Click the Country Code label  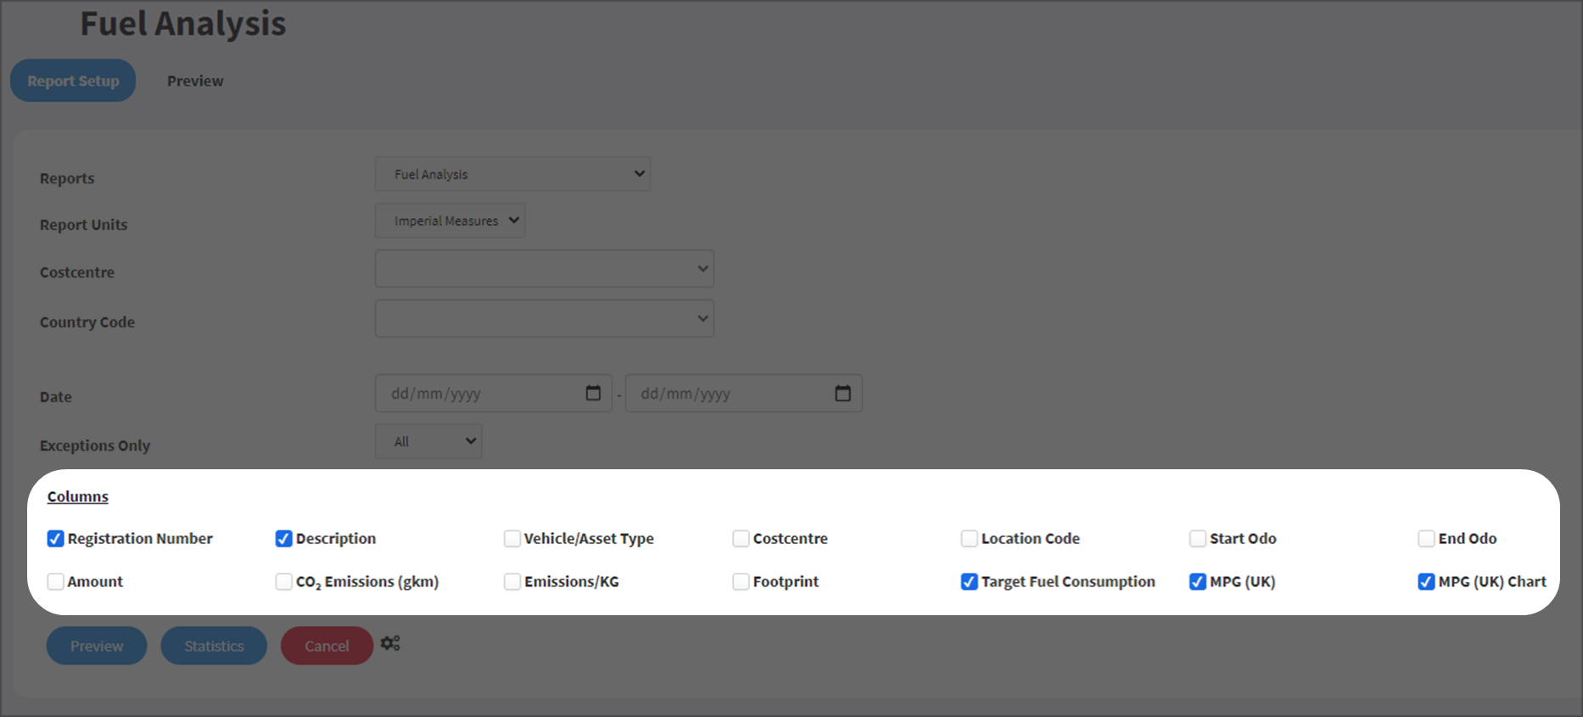[87, 322]
